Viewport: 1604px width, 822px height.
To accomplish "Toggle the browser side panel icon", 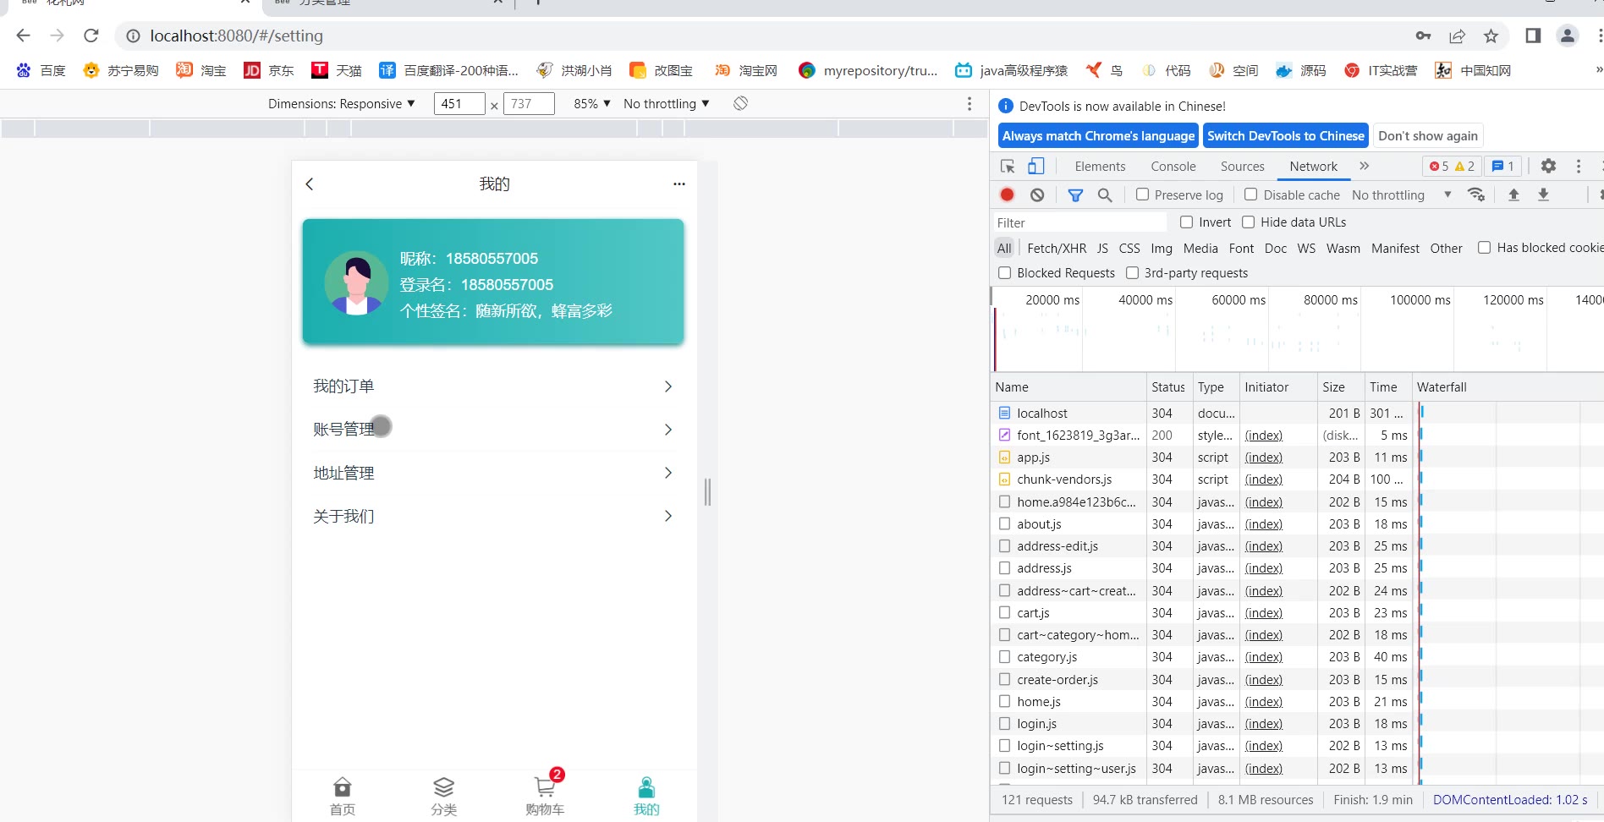I will [x=1533, y=36].
